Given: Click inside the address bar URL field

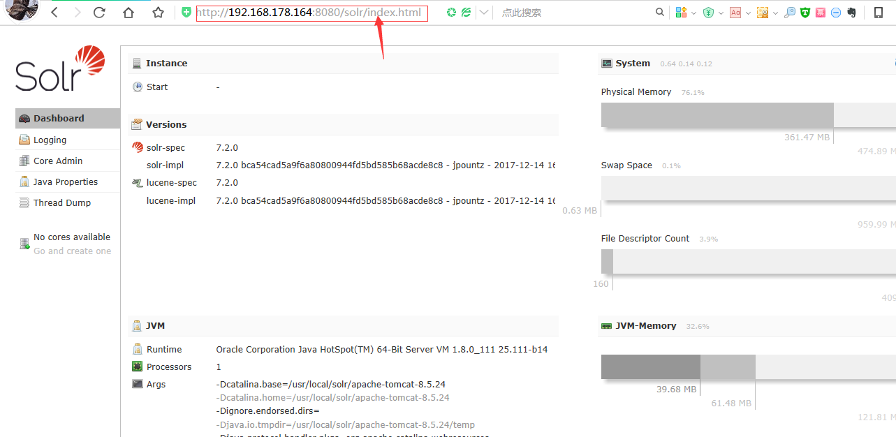Looking at the screenshot, I should click(312, 13).
